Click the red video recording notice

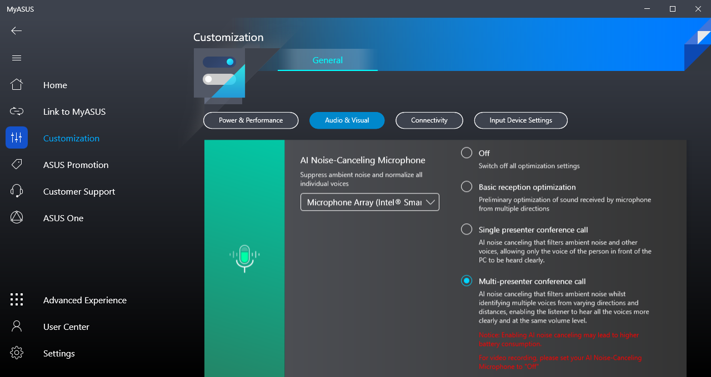click(560, 362)
